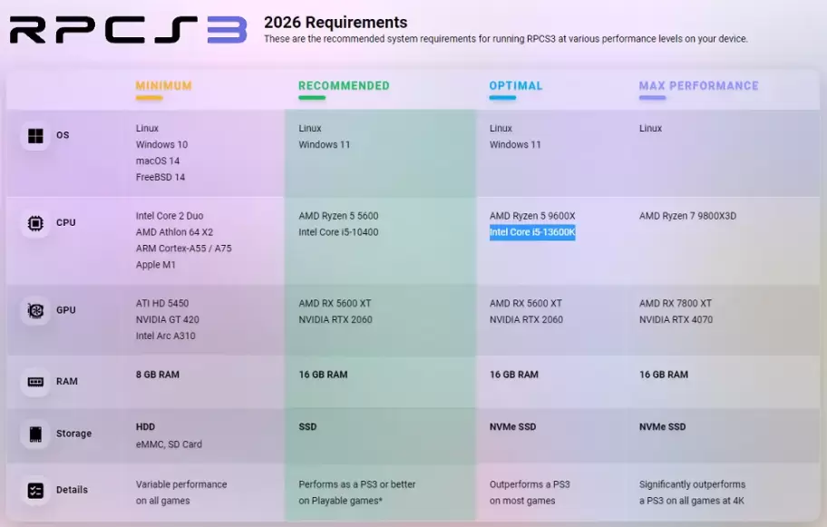Viewport: 827px width, 527px height.
Task: Click the 2026 Requirements heading
Action: pyautogui.click(x=336, y=22)
